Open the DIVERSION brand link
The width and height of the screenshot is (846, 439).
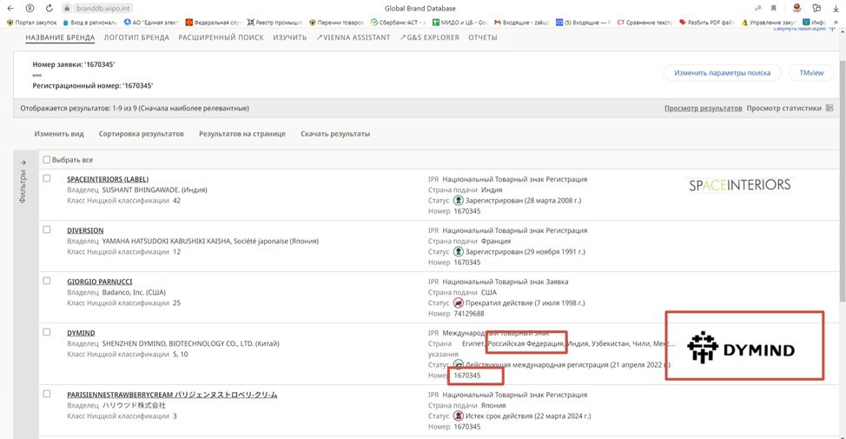pos(85,230)
